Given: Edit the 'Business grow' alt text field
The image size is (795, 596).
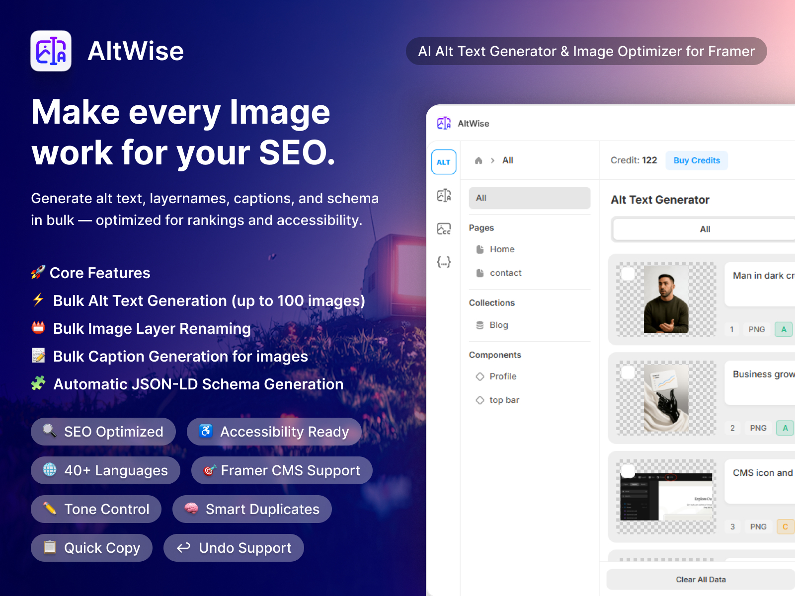Looking at the screenshot, I should pos(760,383).
